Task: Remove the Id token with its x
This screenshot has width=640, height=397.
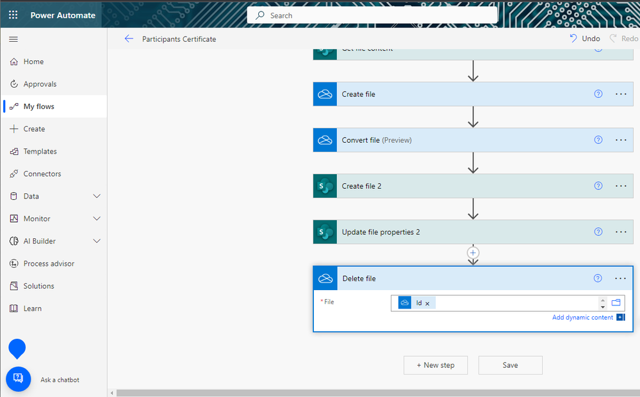Action: click(x=427, y=304)
